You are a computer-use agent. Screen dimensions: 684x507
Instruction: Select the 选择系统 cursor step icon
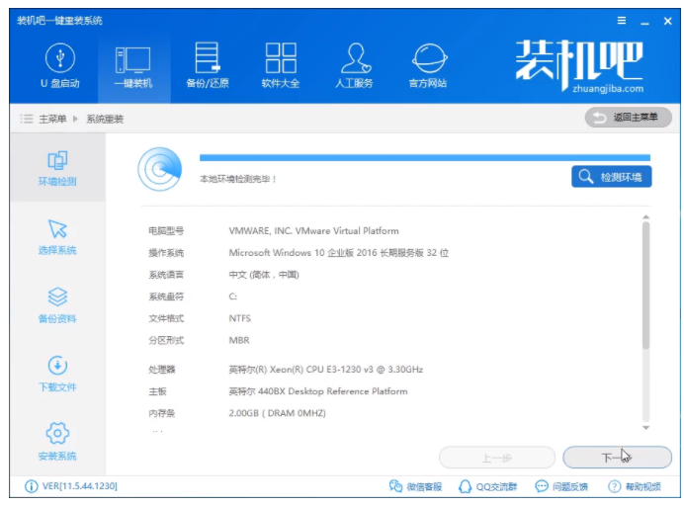point(57,228)
